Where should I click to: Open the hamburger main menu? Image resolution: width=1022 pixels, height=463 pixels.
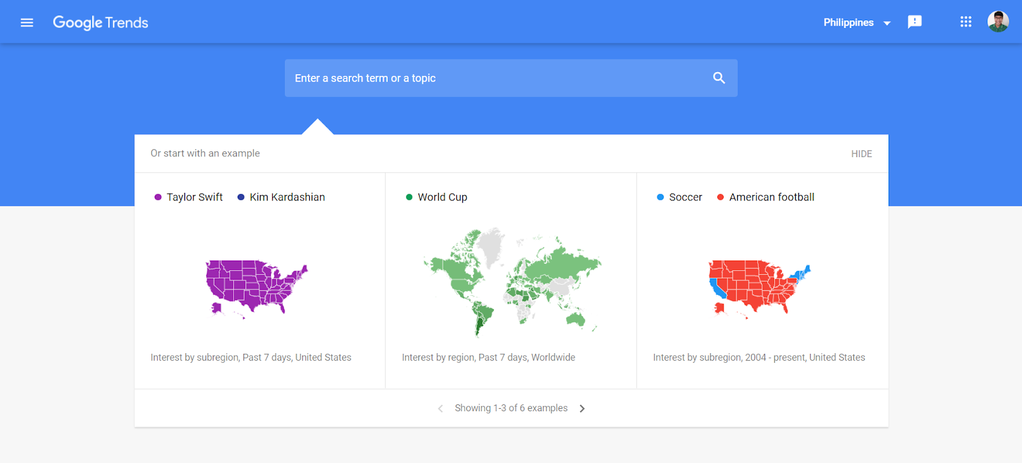pyautogui.click(x=27, y=22)
